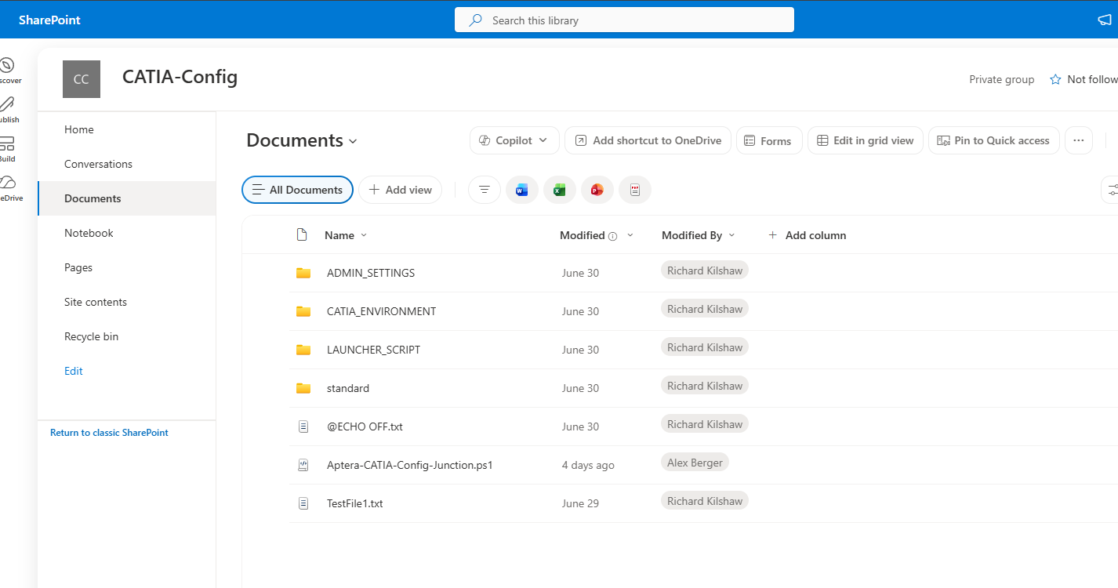
Task: Open the Name column sort dropdown
Action: 364,235
